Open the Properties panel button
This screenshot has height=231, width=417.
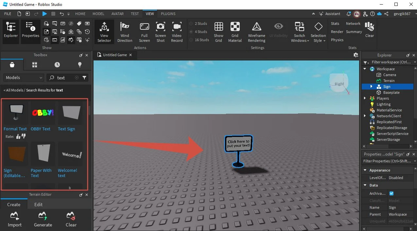[30, 31]
